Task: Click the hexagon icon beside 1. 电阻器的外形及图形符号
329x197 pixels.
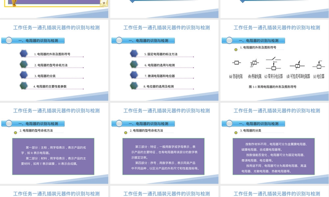Action: click(x=24, y=54)
